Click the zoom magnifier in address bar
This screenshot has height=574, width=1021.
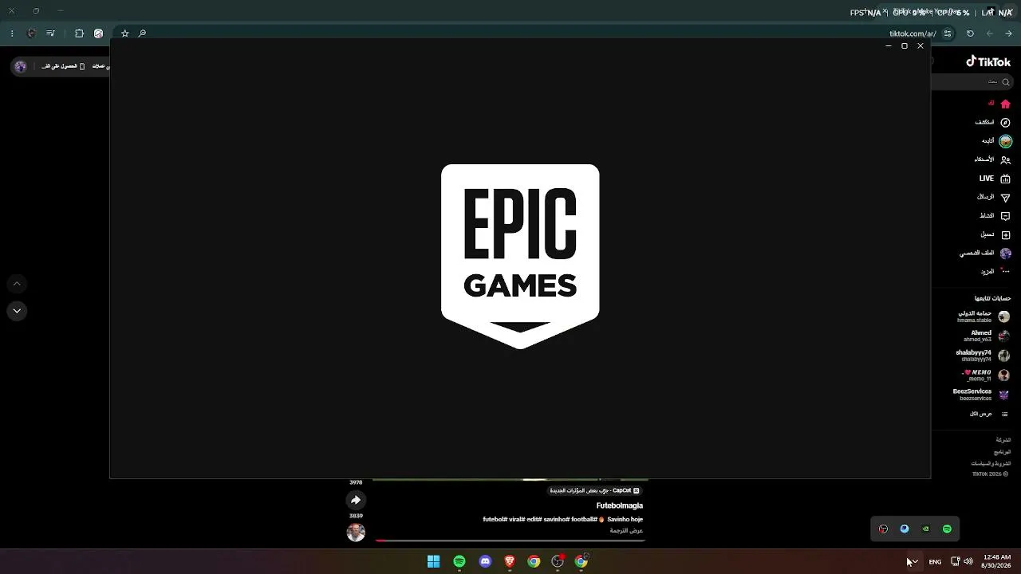pyautogui.click(x=142, y=33)
